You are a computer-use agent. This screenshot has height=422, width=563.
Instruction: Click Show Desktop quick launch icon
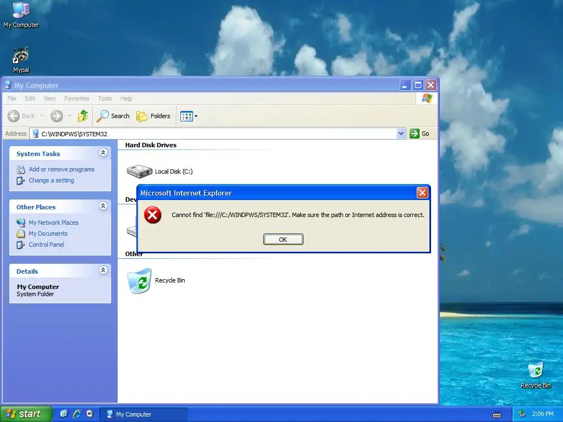[64, 414]
